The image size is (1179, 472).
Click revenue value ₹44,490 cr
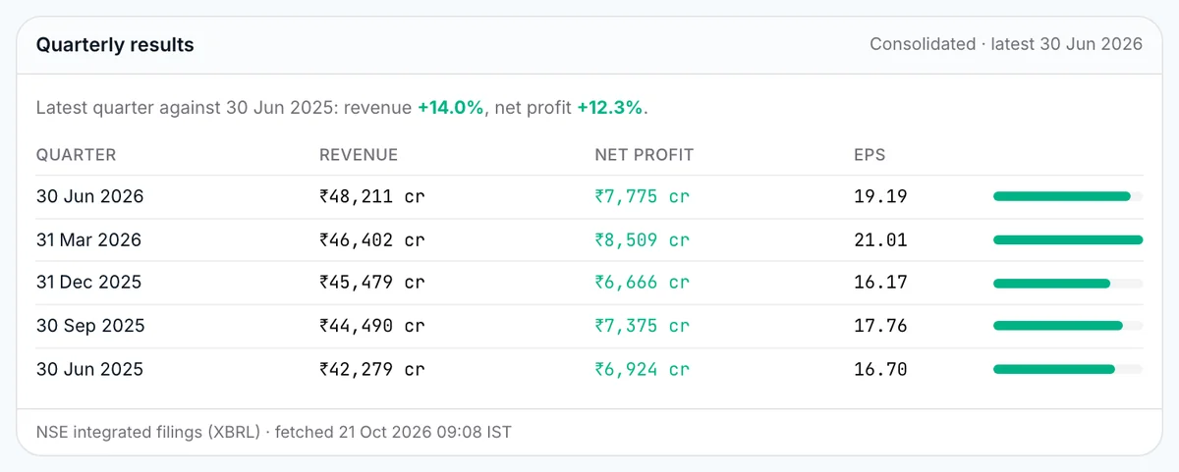pyautogui.click(x=372, y=326)
